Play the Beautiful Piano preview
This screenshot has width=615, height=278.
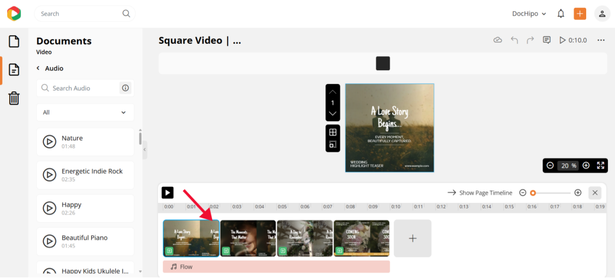coord(49,241)
